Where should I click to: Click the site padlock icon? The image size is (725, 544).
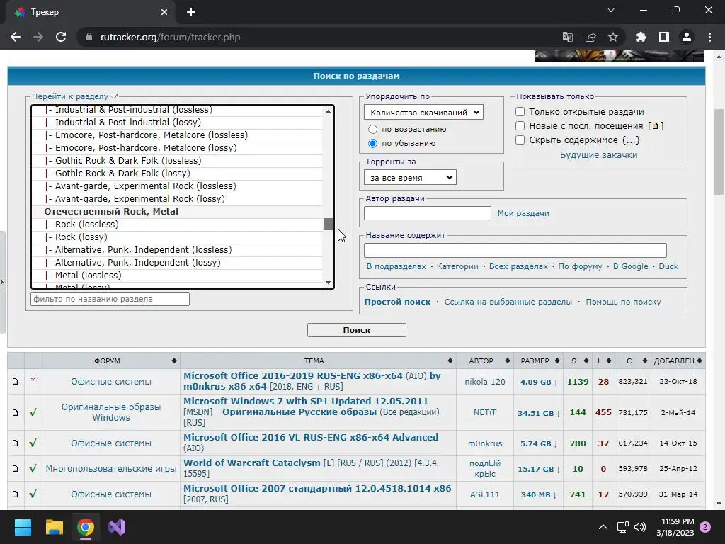click(89, 37)
